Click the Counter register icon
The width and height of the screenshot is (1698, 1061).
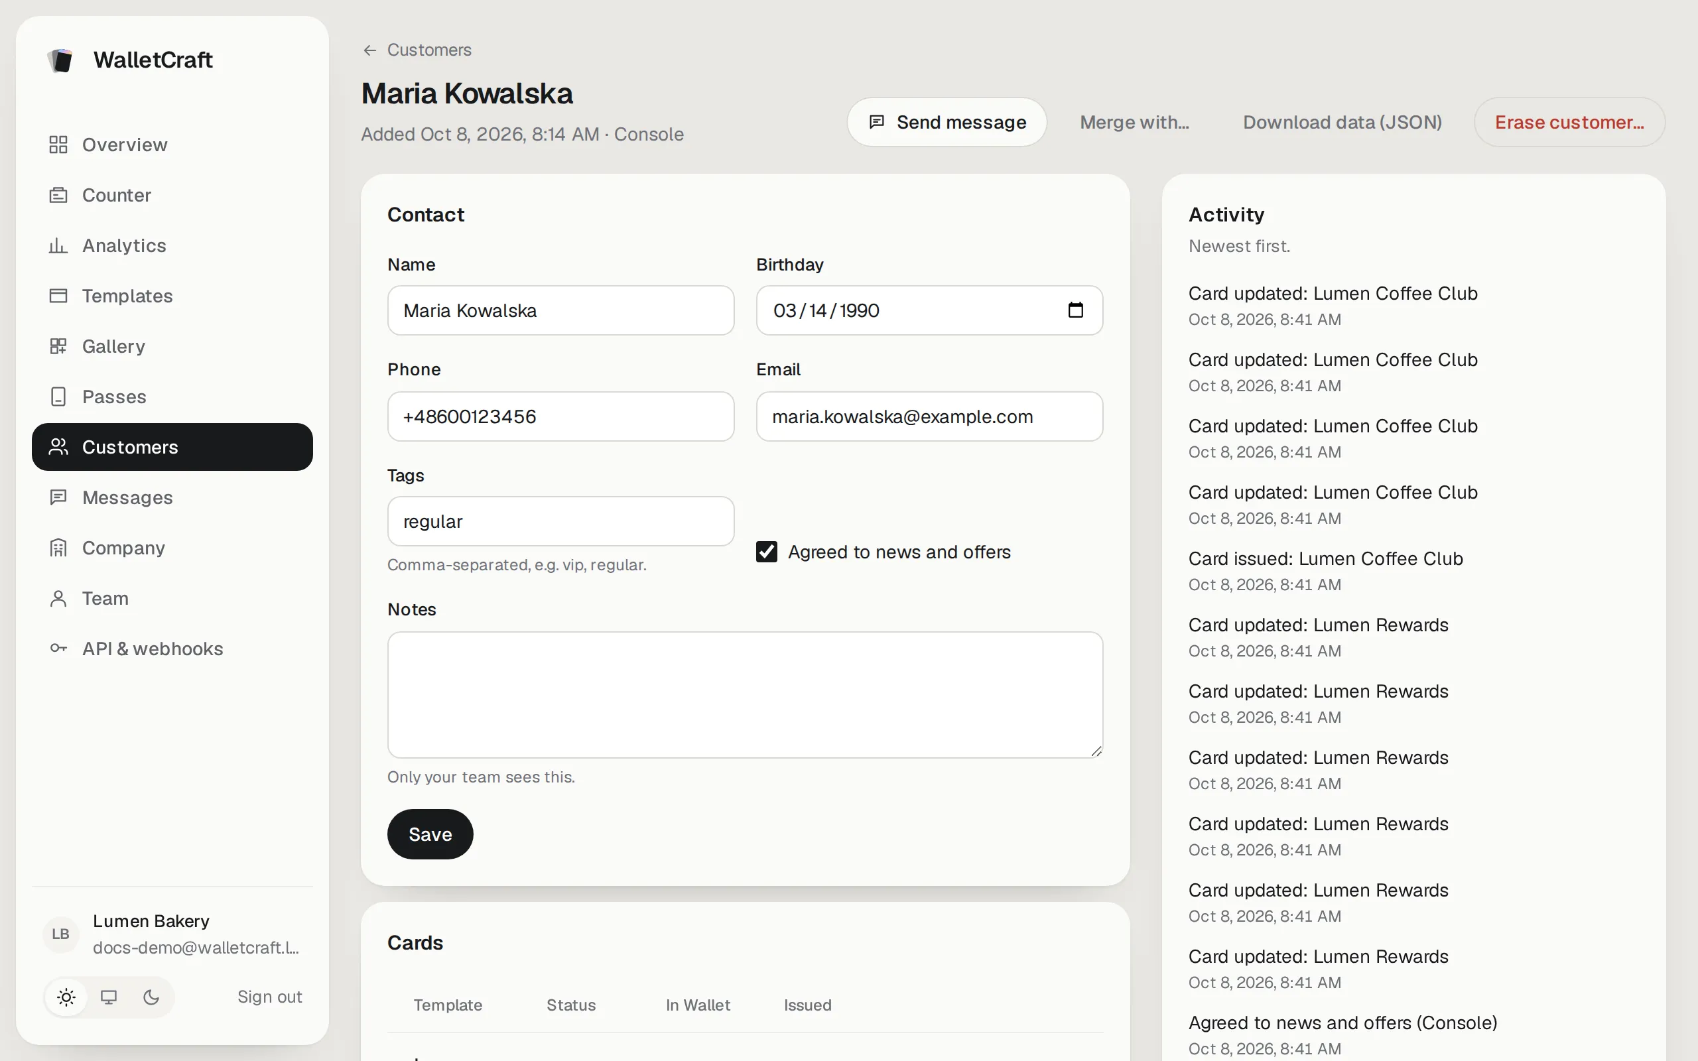click(58, 195)
